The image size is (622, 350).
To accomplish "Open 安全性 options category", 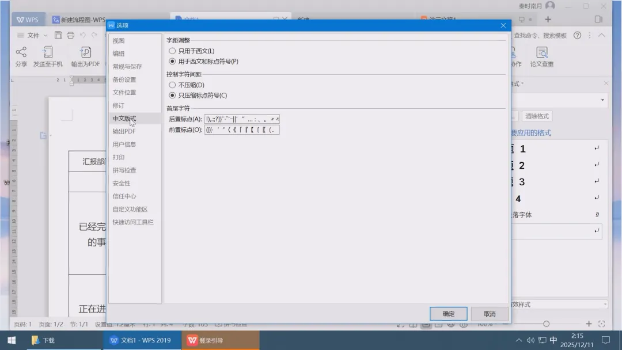I will 134,183.
